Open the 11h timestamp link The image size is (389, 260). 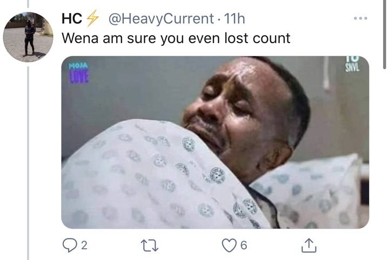(x=234, y=18)
